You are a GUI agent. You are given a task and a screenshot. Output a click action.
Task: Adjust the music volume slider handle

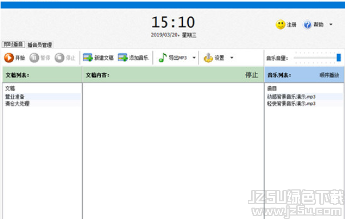tap(339, 58)
